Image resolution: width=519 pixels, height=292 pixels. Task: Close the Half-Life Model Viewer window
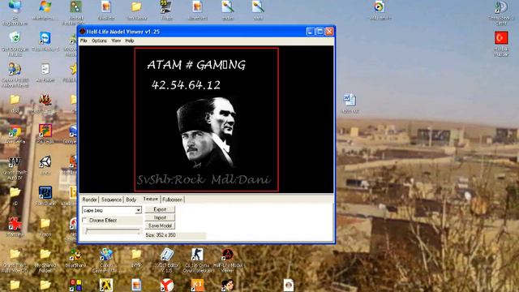click(329, 32)
